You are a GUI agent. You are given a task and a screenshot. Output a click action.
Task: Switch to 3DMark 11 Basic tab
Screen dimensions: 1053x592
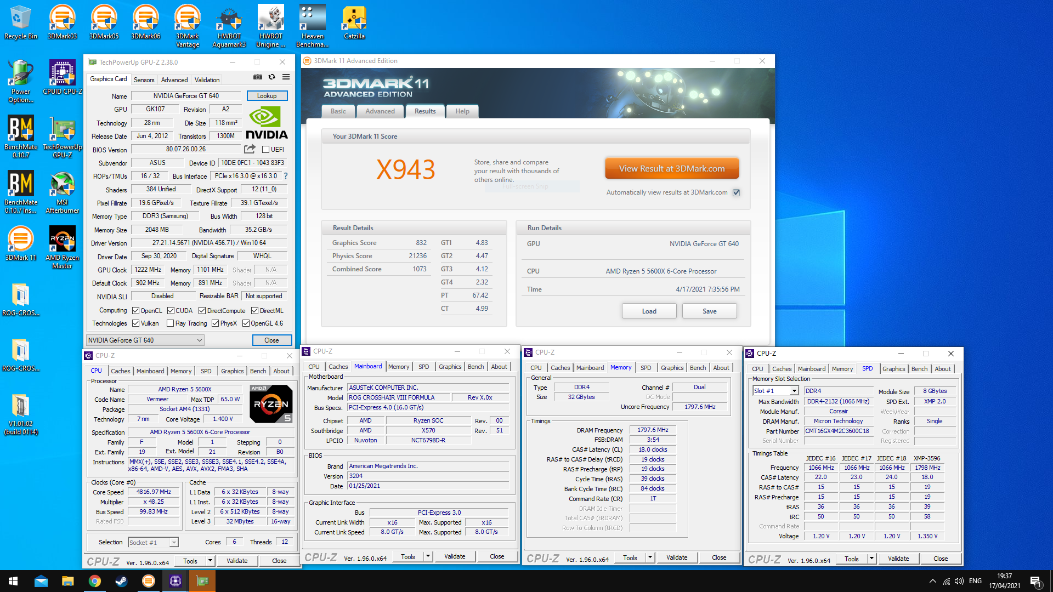tap(338, 111)
